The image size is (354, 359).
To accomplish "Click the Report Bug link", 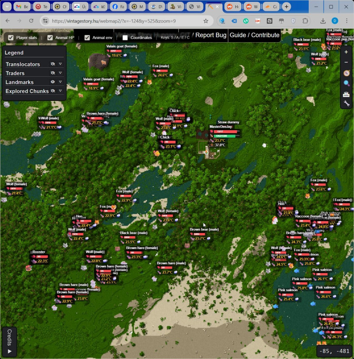I will [x=211, y=35].
